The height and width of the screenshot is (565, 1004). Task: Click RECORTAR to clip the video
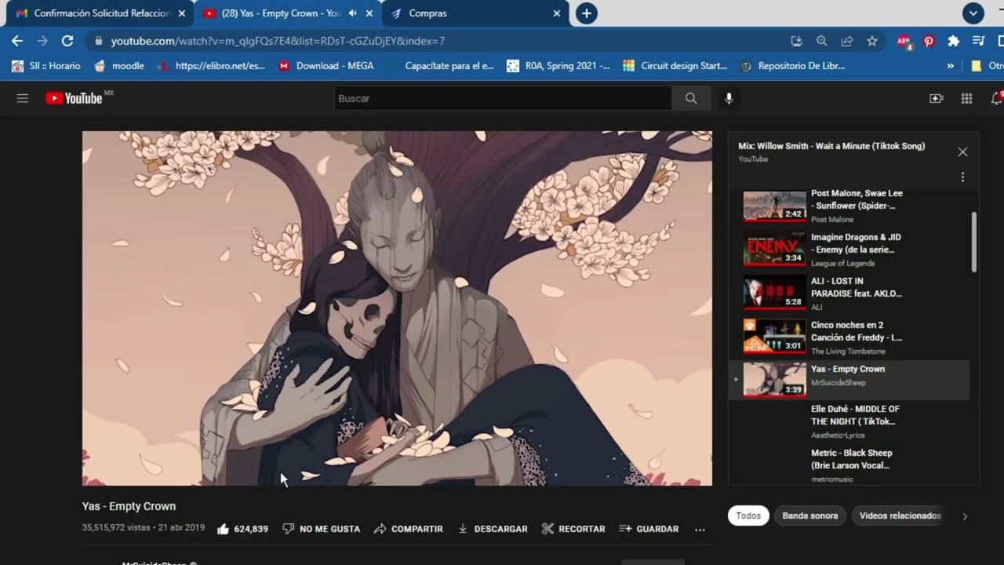(x=573, y=529)
